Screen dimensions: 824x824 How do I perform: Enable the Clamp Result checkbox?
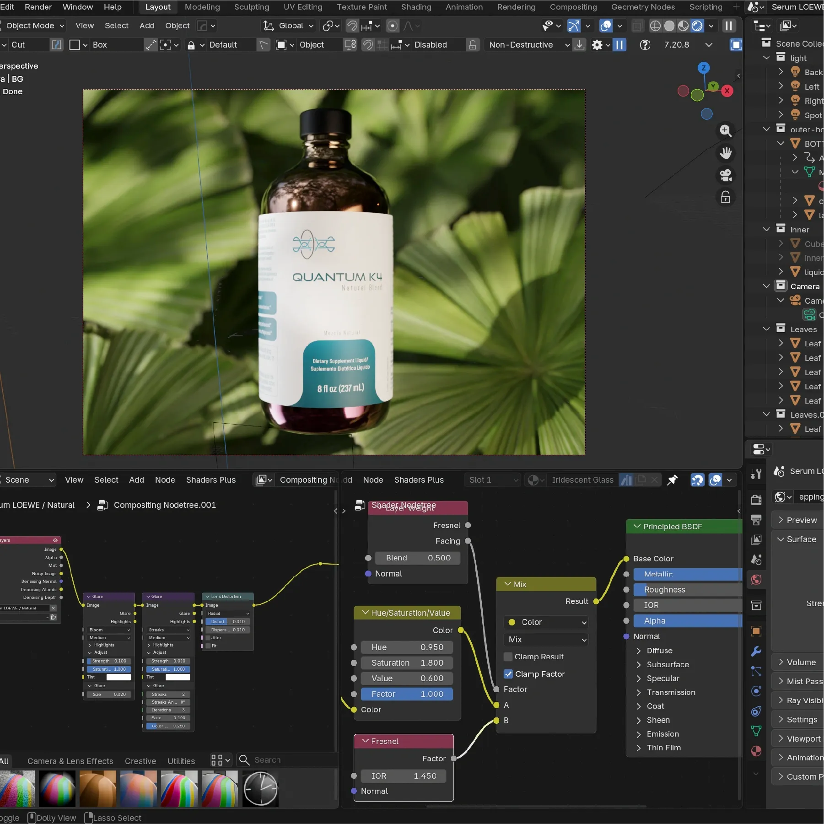(x=508, y=657)
